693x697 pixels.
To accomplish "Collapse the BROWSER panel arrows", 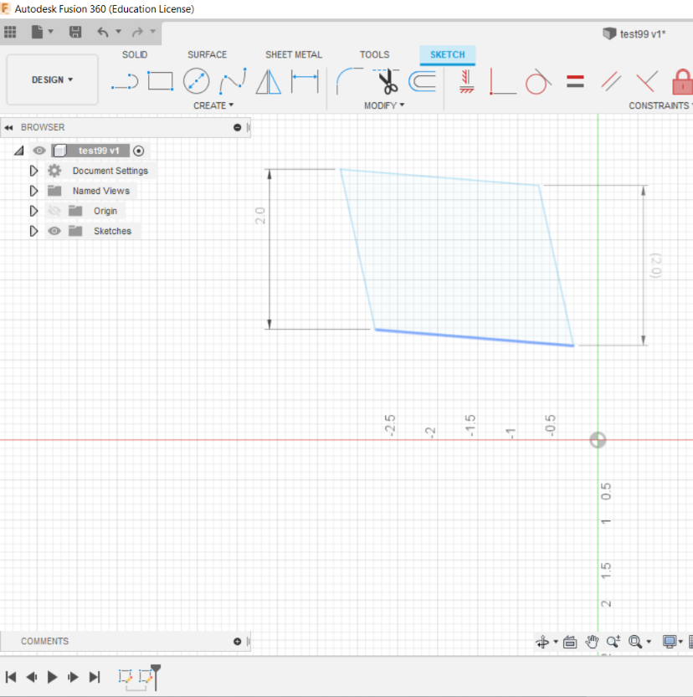I will click(8, 127).
